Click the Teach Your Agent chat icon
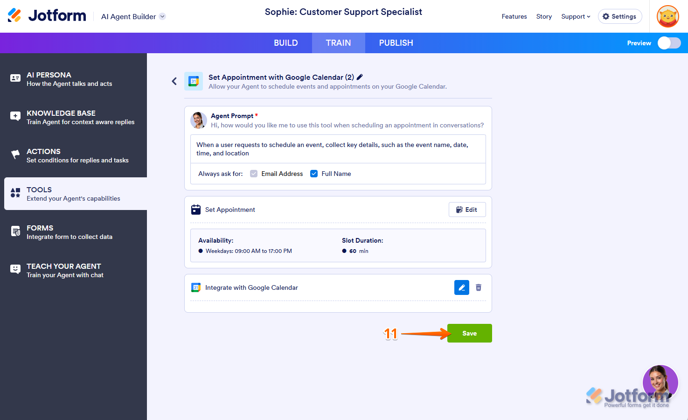 [x=15, y=269]
